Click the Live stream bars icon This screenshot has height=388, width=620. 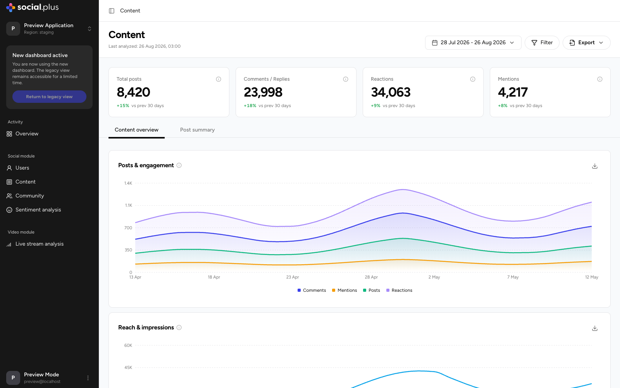(9, 244)
